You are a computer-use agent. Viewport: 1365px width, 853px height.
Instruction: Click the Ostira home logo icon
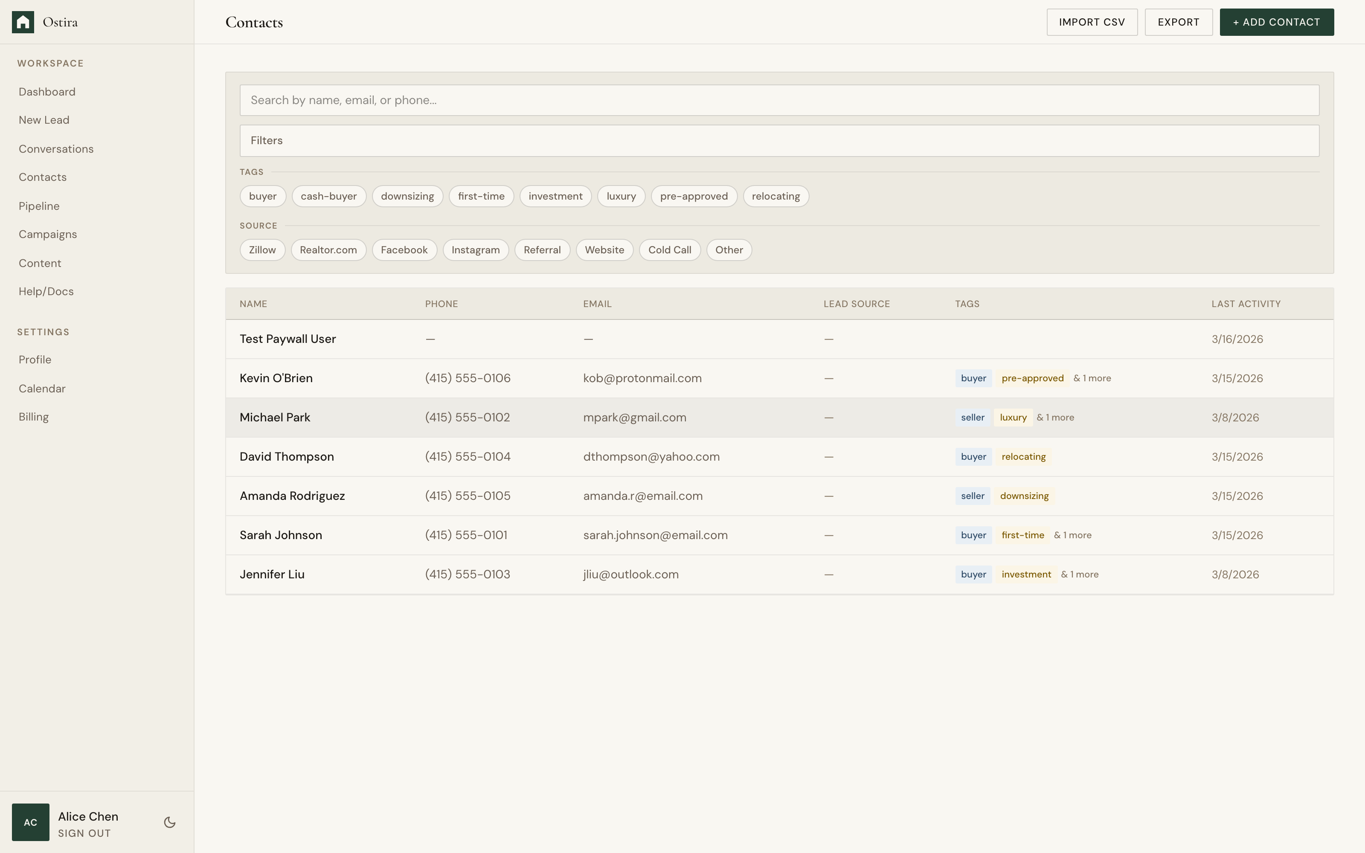tap(23, 21)
